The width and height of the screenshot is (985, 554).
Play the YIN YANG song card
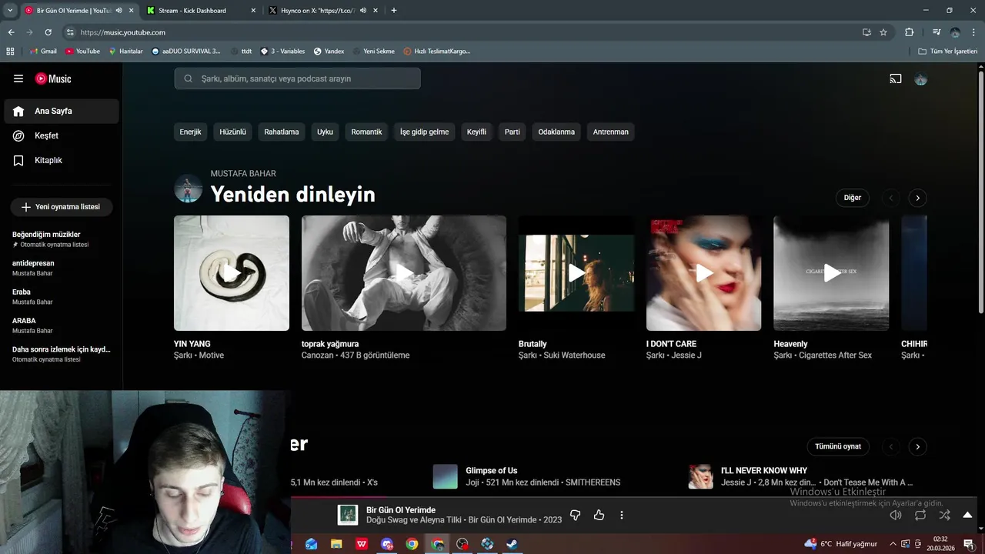pos(232,273)
